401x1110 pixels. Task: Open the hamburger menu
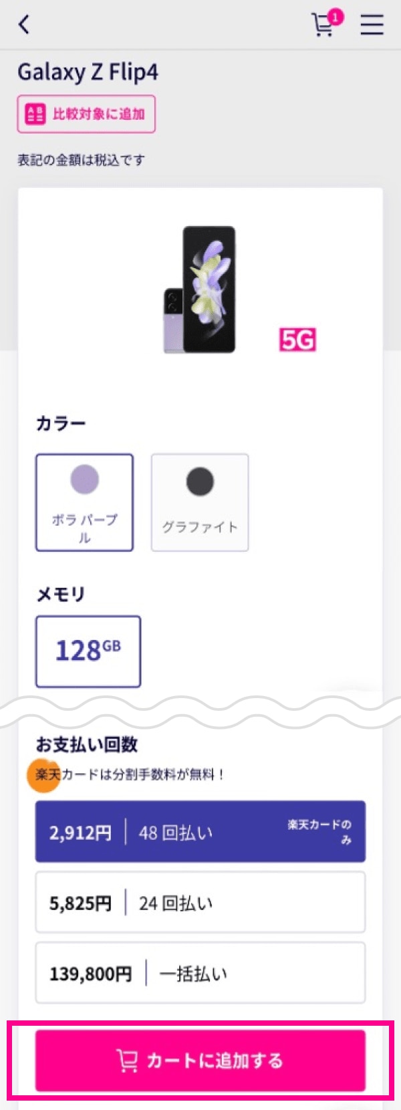pos(372,25)
